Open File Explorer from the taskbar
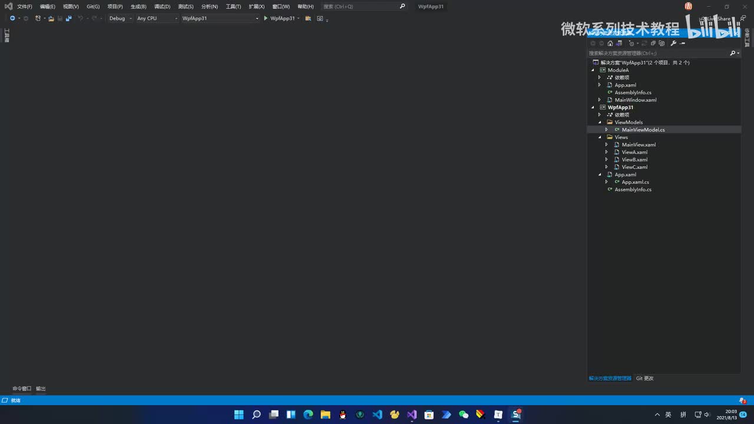This screenshot has height=424, width=754. pos(325,415)
